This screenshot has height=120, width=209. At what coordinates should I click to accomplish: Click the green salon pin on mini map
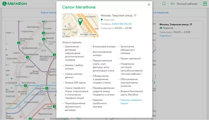coord(80,22)
